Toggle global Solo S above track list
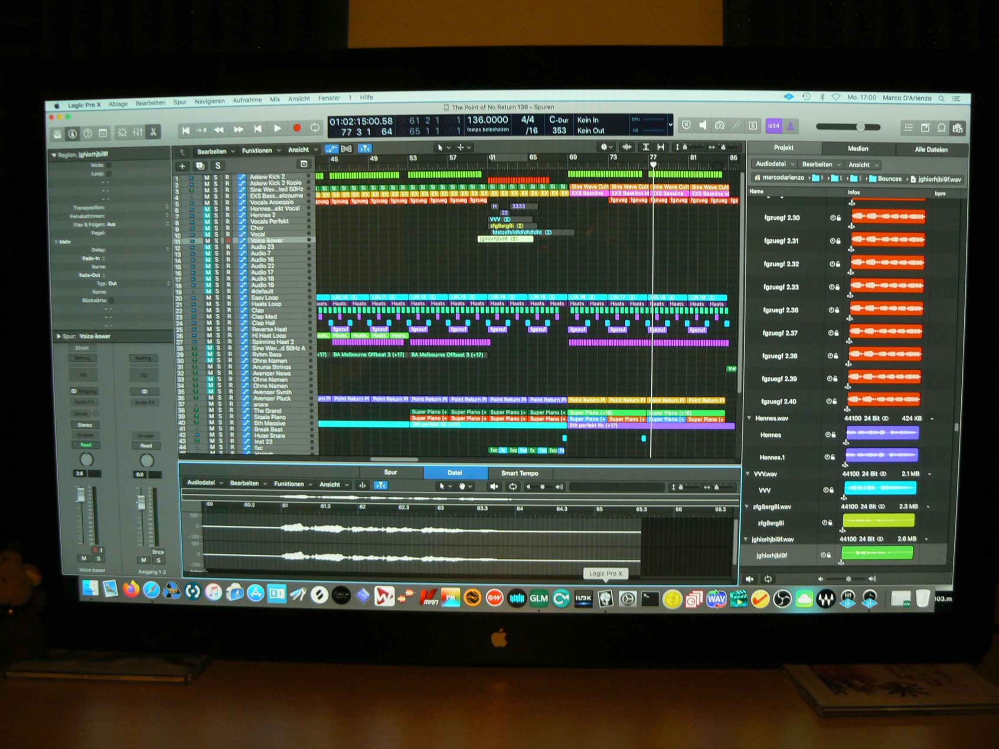 (218, 165)
